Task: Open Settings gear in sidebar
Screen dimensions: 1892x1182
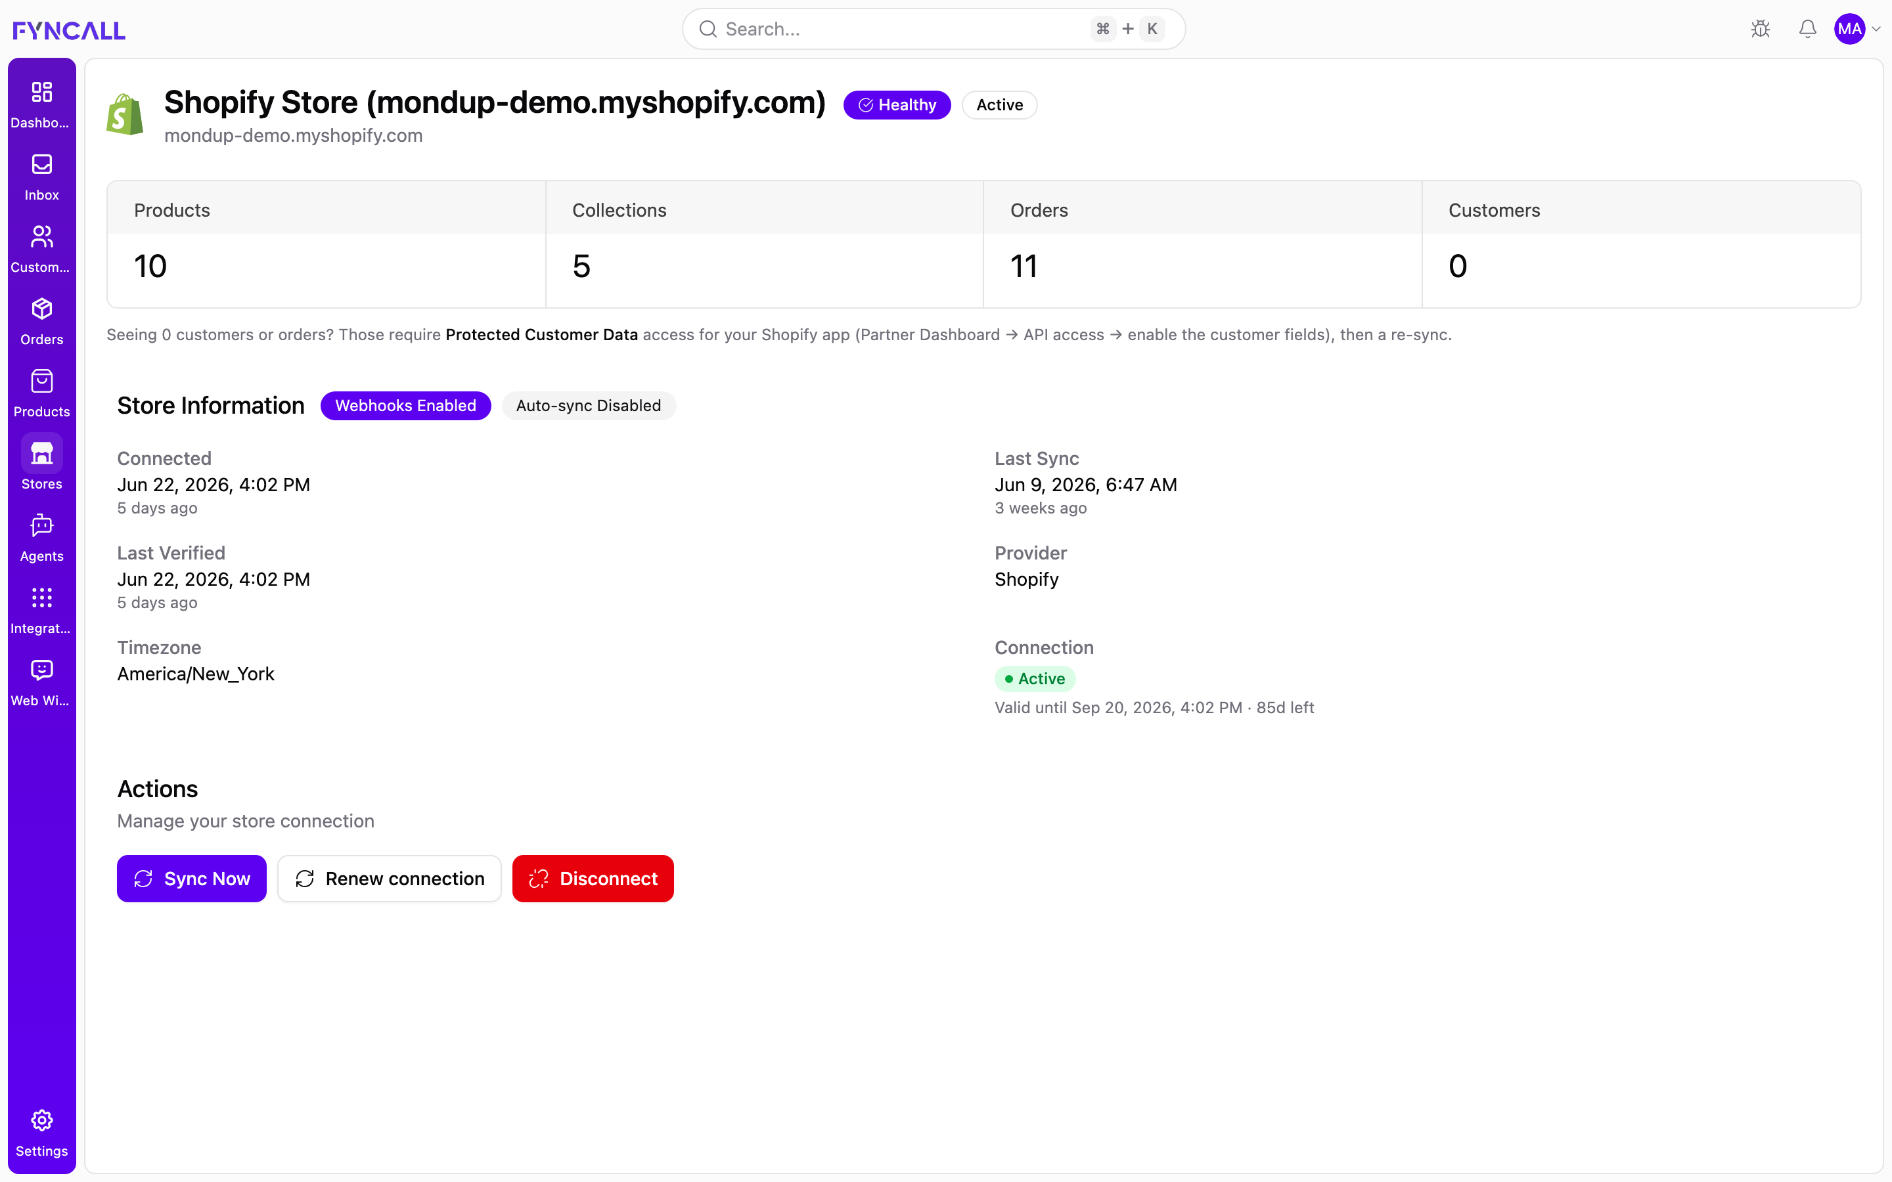Action: 41,1120
